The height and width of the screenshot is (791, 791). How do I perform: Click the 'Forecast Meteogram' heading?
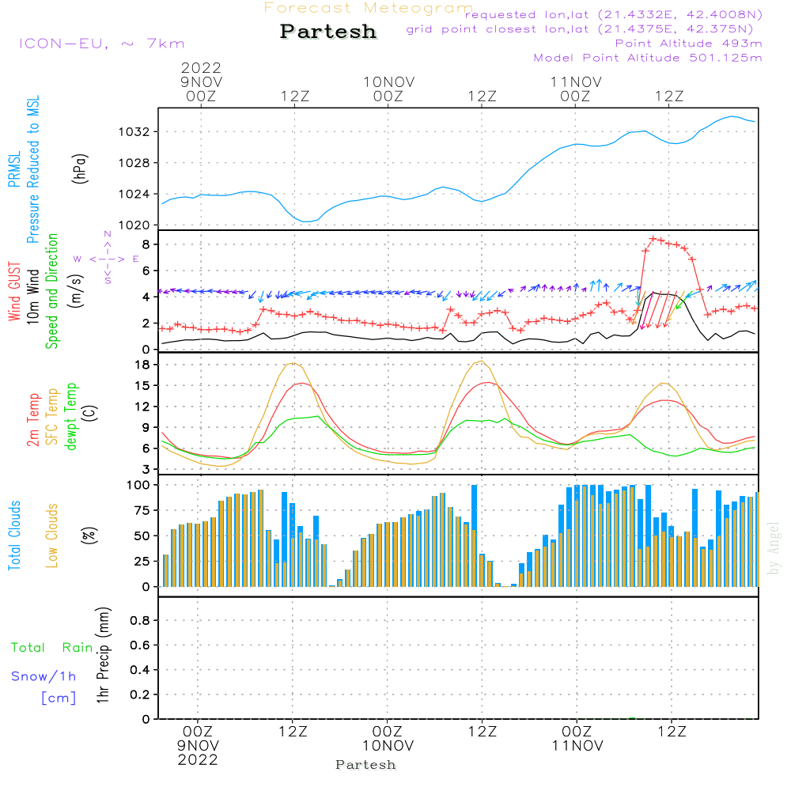pos(369,8)
